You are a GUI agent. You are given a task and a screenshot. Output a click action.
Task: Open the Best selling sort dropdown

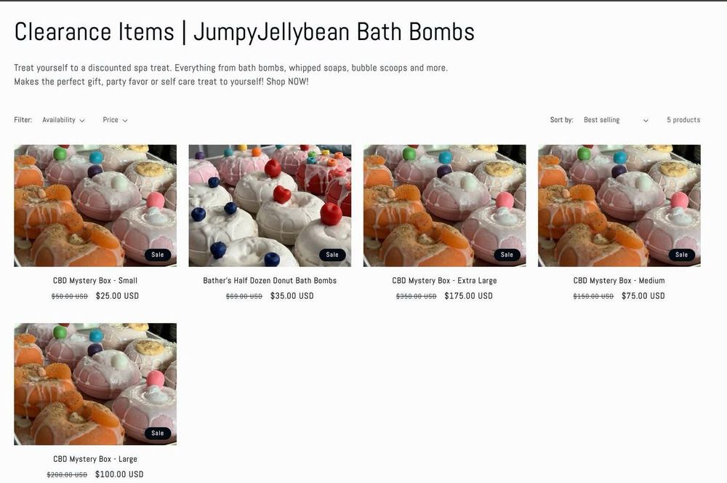616,120
